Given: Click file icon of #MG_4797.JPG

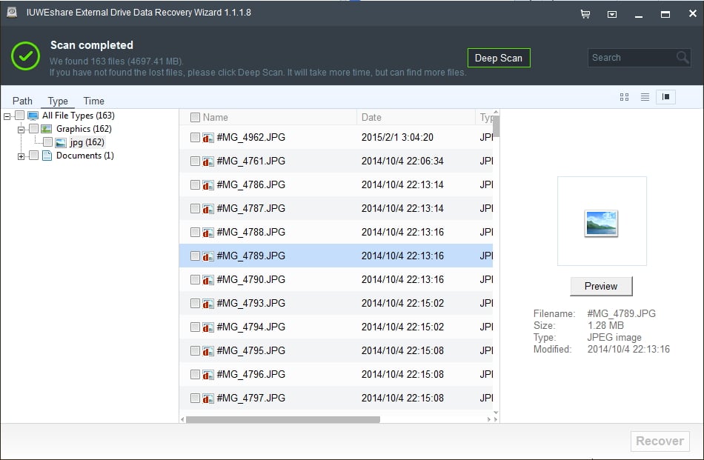Looking at the screenshot, I should click(x=208, y=399).
